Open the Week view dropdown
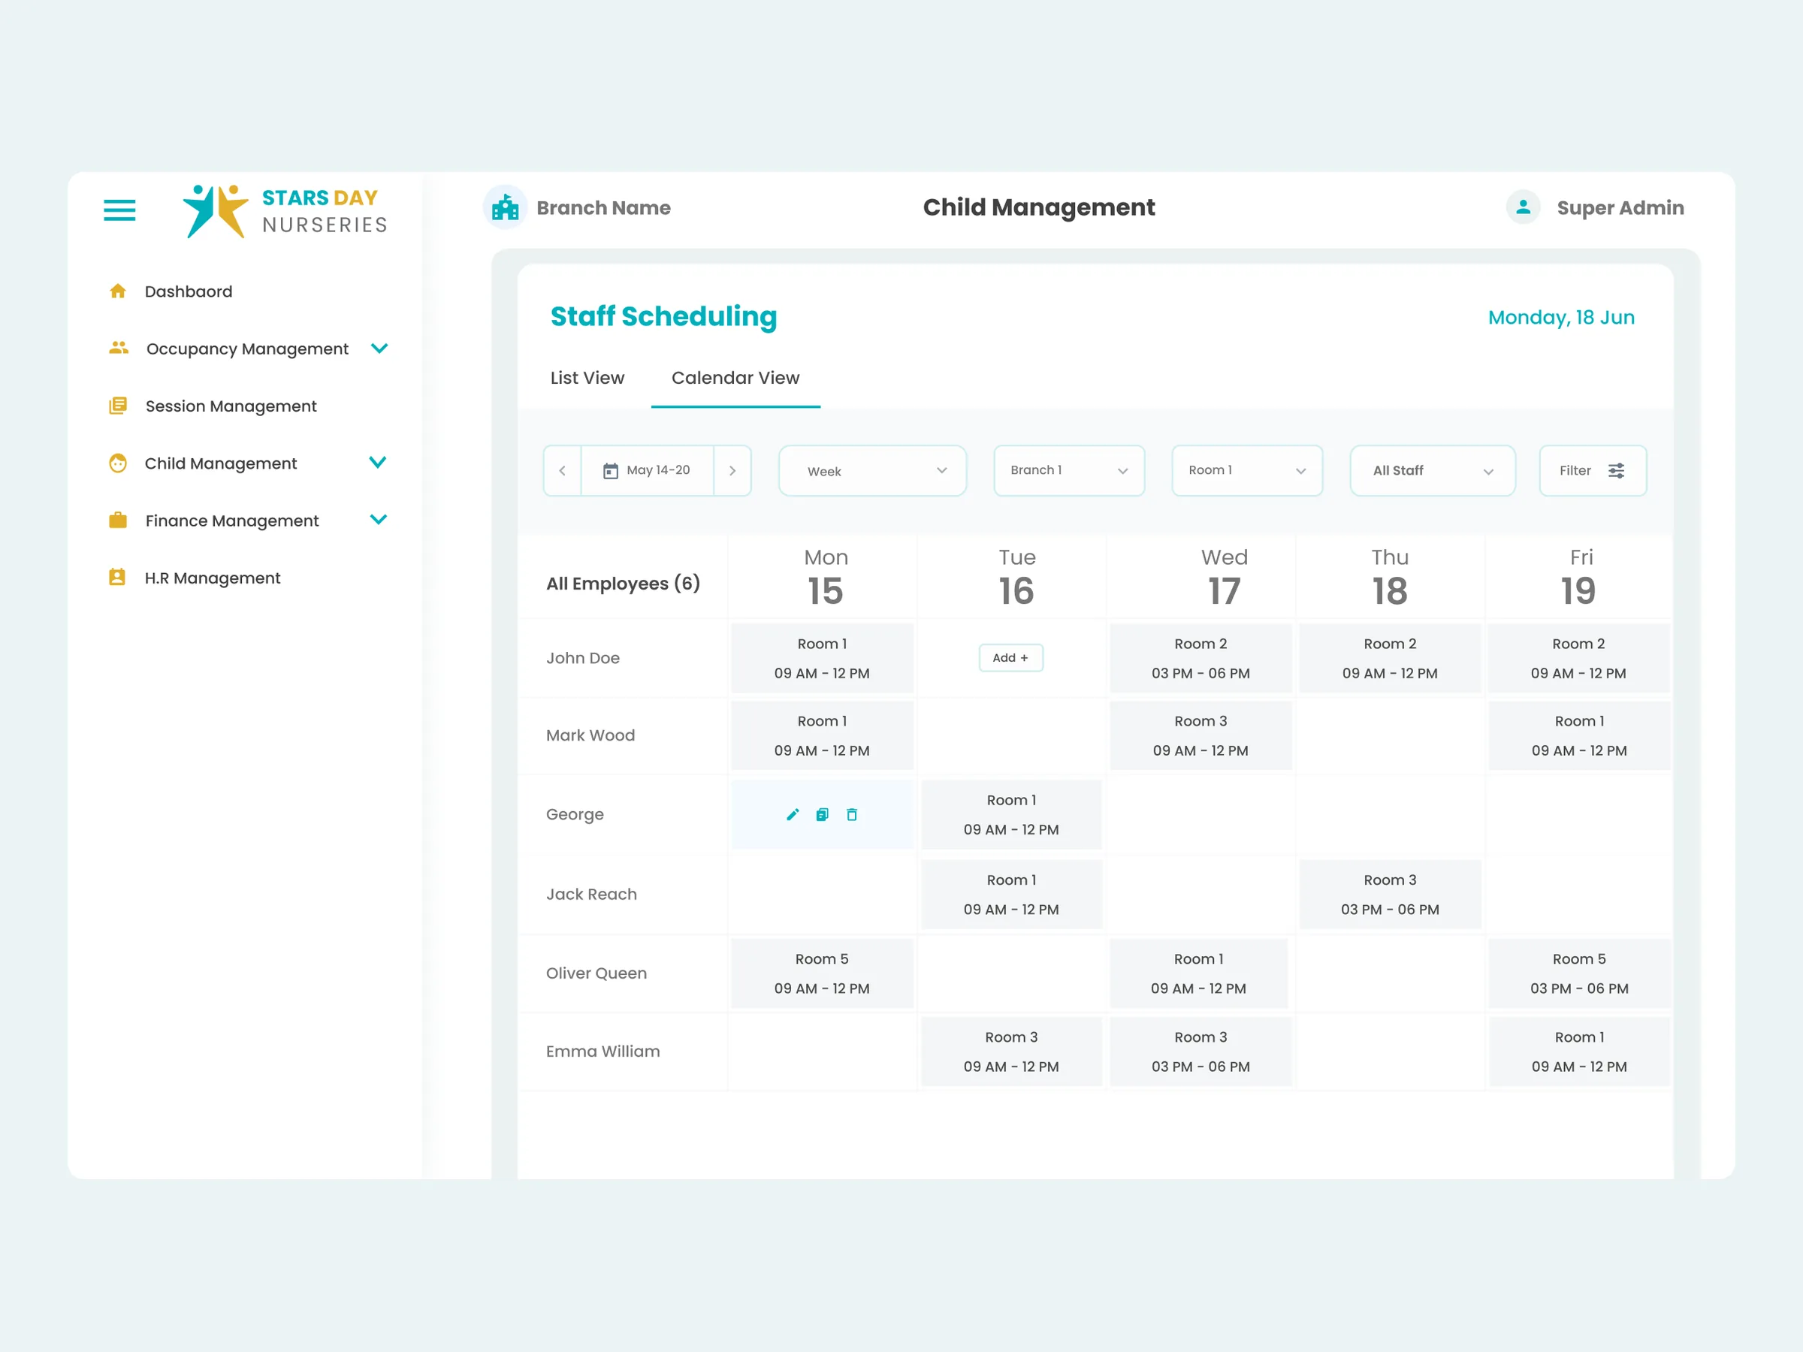1803x1352 pixels. (872, 470)
